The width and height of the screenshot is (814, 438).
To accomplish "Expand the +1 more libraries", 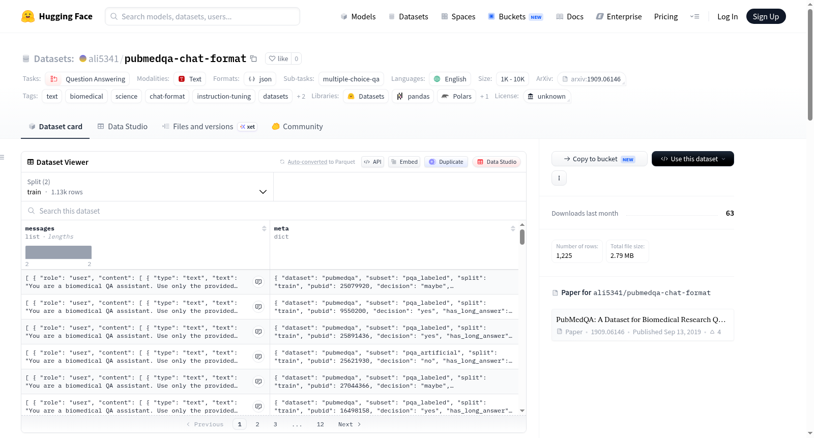I will tap(484, 96).
